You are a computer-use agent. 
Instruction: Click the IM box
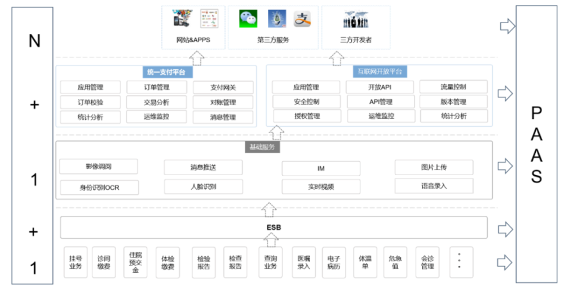321,168
